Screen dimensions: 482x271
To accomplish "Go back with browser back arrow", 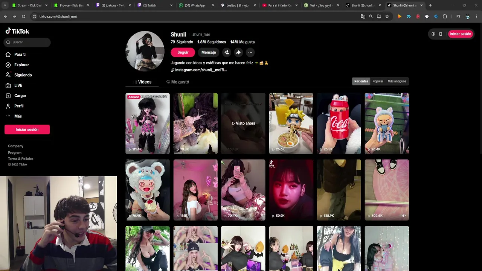I will pyautogui.click(x=6, y=17).
